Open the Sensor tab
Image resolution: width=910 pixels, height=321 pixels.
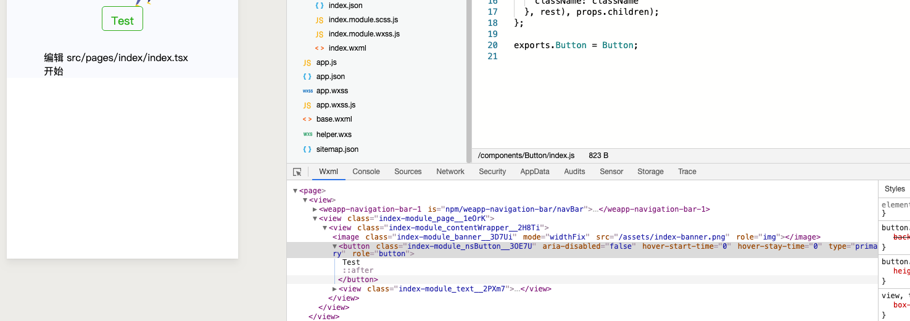point(611,172)
